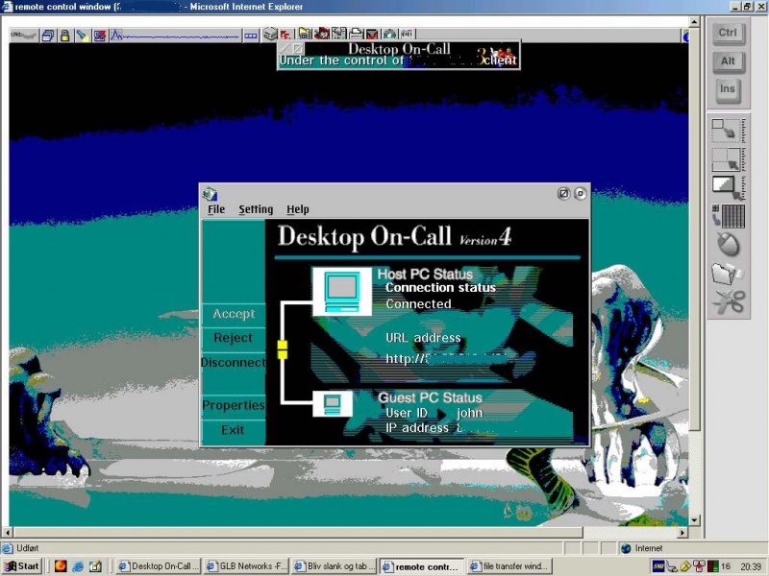Viewport: 769px width, 576px height.
Task: Click the activity graph meter in toolbar
Action: [x=176, y=36]
